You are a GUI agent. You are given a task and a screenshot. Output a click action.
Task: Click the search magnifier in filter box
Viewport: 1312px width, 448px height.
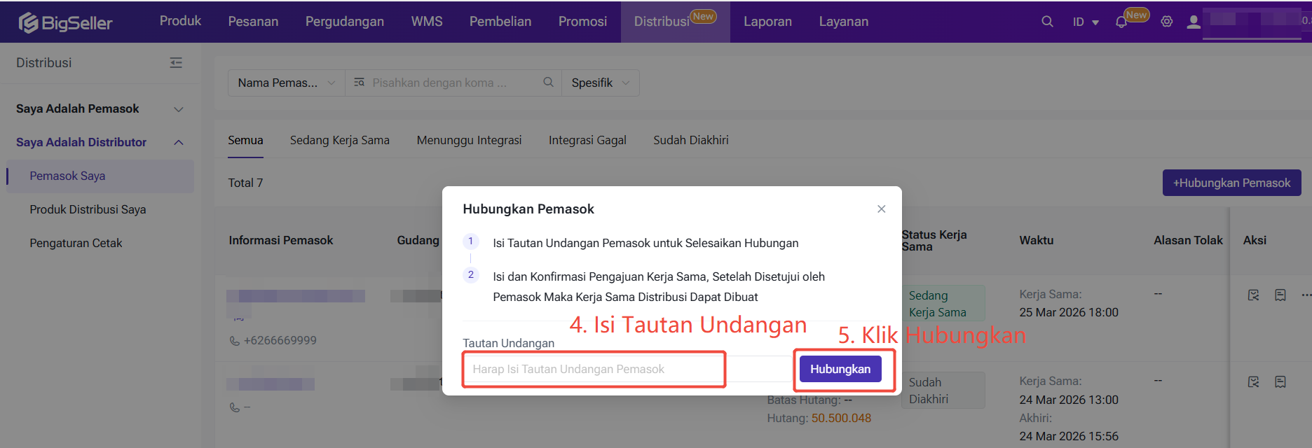click(x=548, y=83)
